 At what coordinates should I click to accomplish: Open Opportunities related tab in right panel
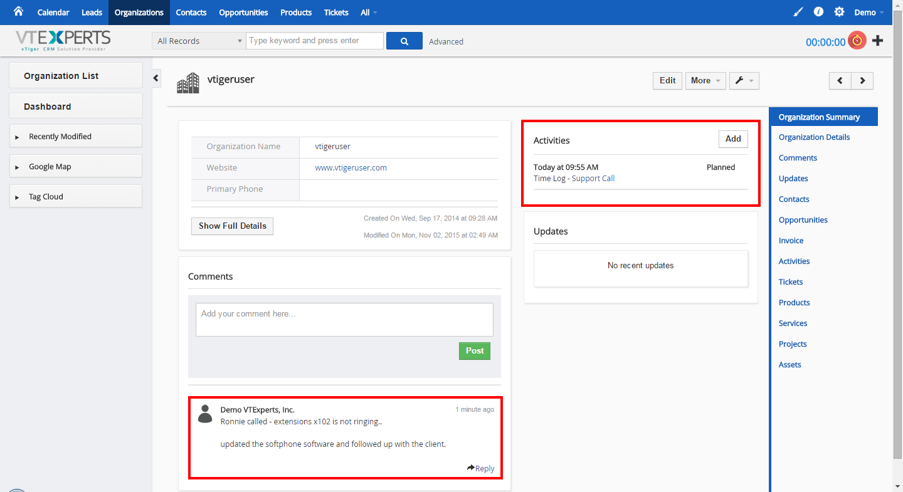pos(803,220)
